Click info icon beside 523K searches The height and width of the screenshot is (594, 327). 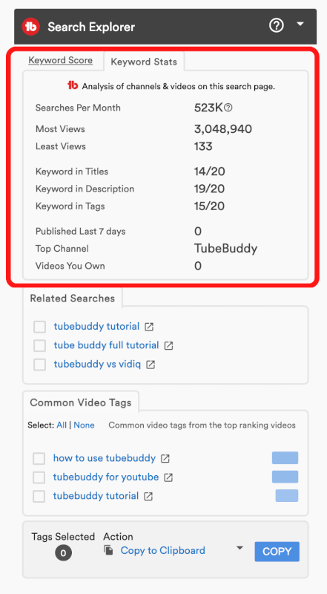click(x=228, y=108)
